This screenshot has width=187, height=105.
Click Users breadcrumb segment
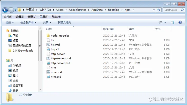click(60, 10)
